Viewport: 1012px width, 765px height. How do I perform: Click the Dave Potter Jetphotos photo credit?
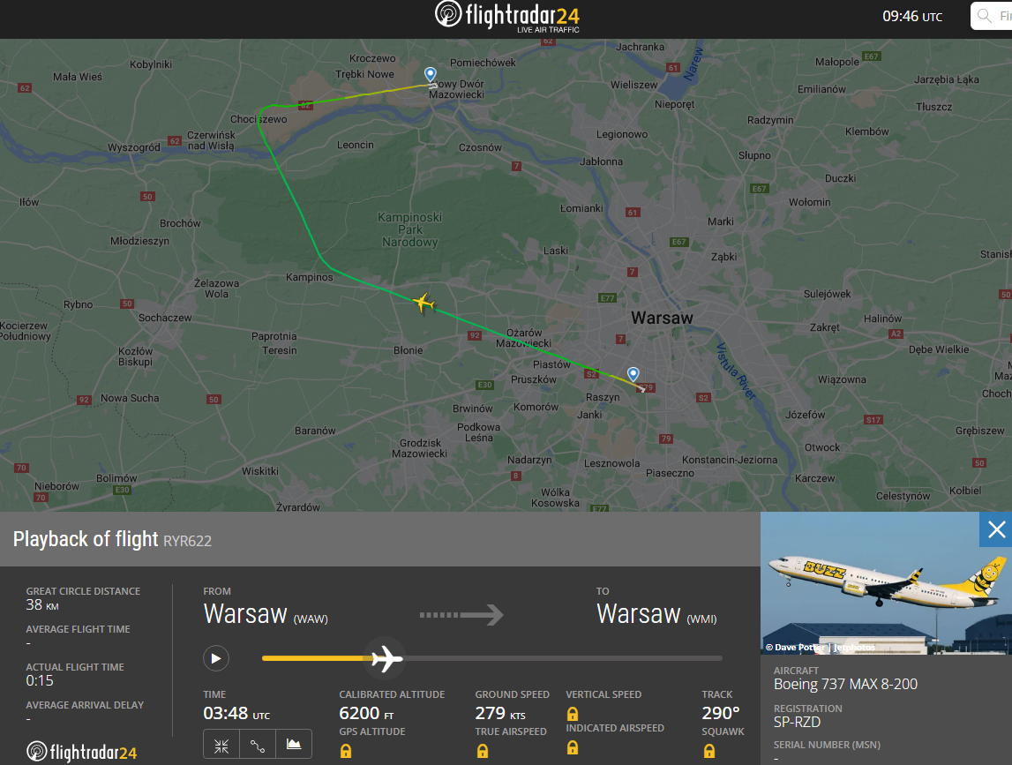821,647
